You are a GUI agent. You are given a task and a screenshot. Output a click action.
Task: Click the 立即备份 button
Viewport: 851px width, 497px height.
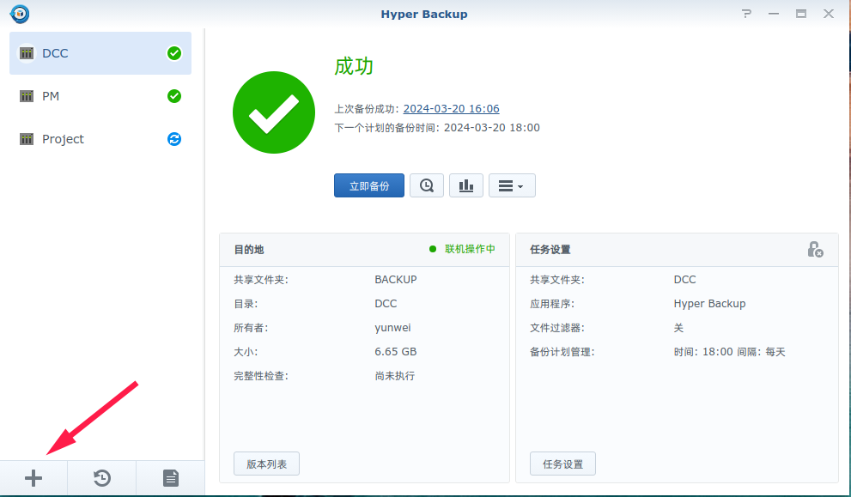(369, 185)
